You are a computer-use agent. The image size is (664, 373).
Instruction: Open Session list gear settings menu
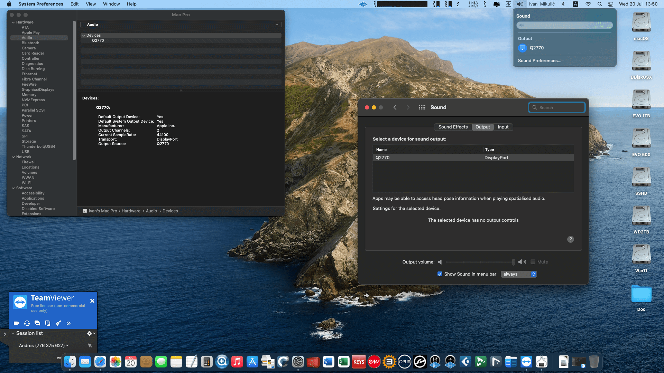[x=91, y=333]
